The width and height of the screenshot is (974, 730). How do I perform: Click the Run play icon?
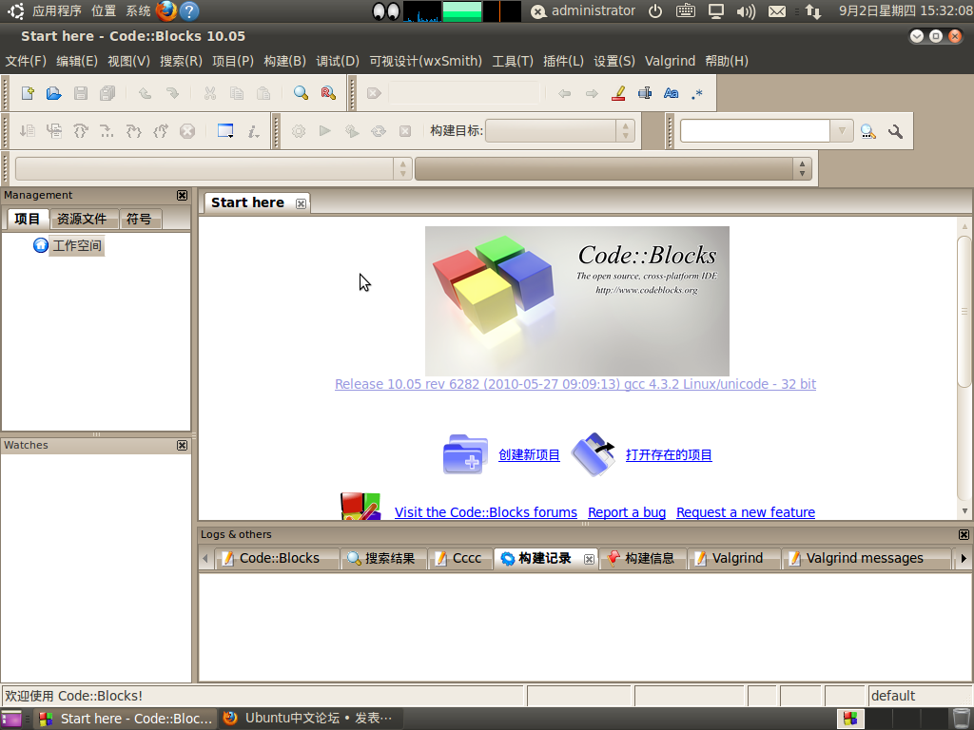(325, 130)
